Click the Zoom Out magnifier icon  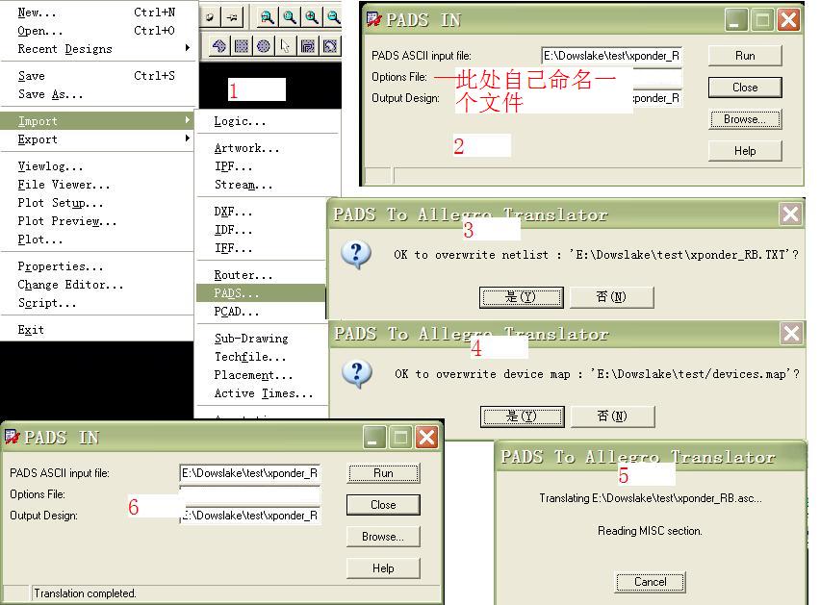(x=333, y=17)
